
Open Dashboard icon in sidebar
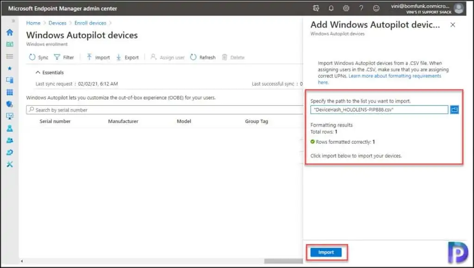pyautogui.click(x=10, y=44)
